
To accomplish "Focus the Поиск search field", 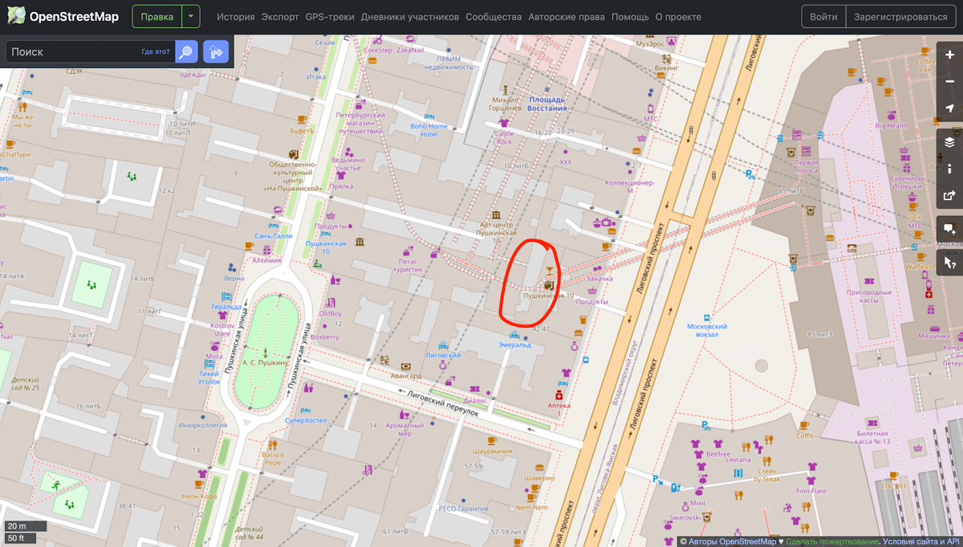I will pos(88,52).
